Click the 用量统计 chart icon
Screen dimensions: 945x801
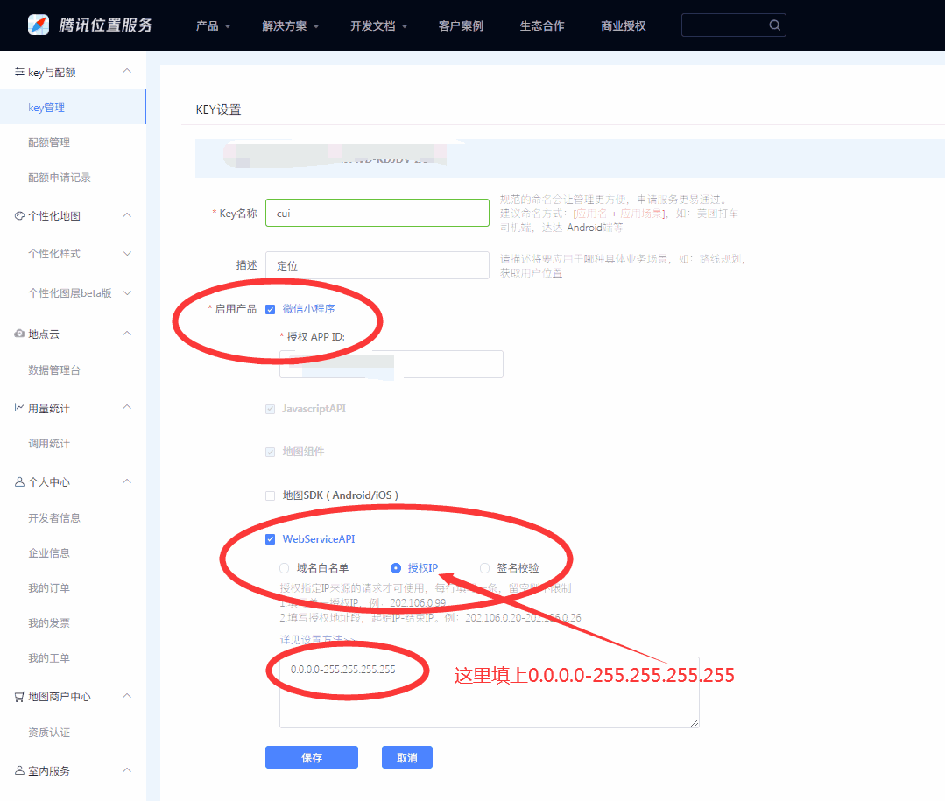pos(19,408)
